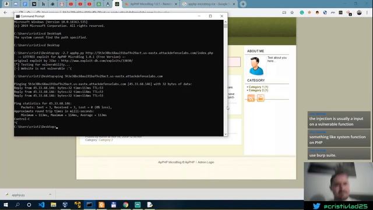Click the ApPHP footer link
This screenshot has height=210, width=373.
[x=189, y=162]
